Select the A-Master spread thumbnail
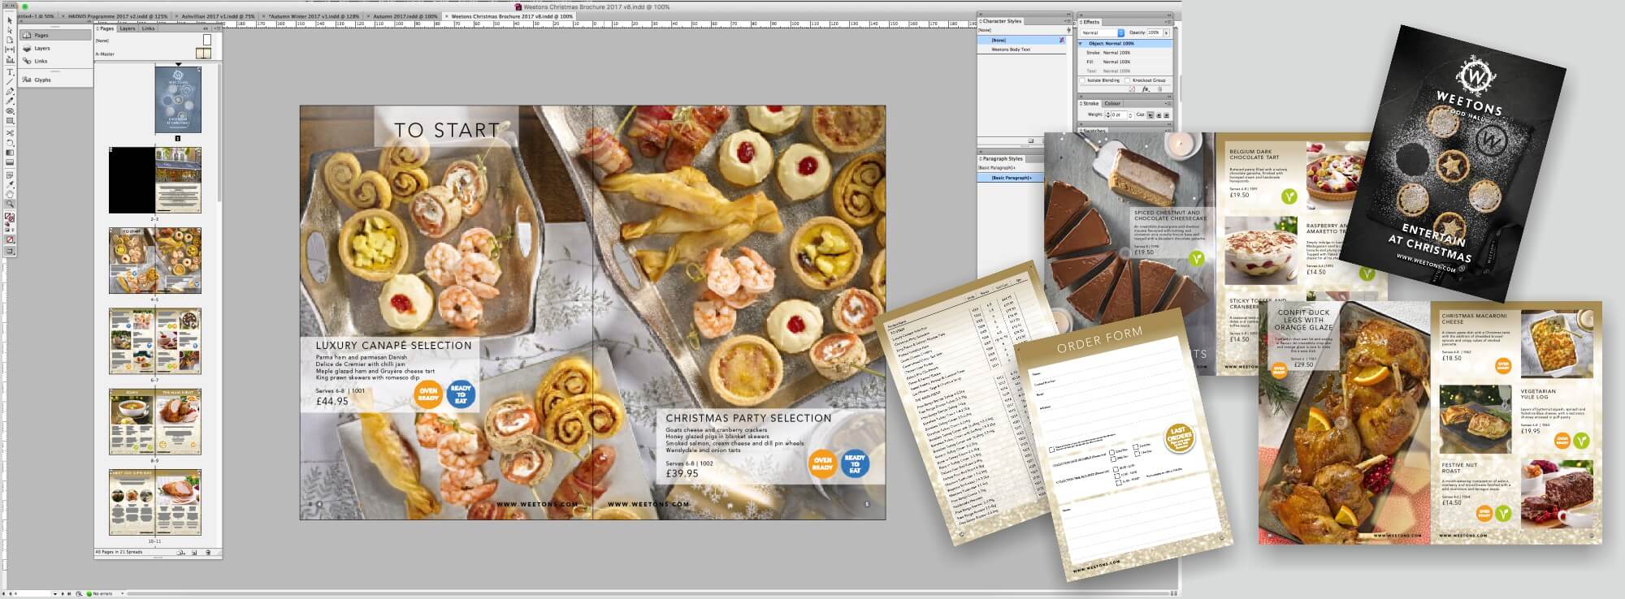The image size is (1625, 599). tap(203, 54)
